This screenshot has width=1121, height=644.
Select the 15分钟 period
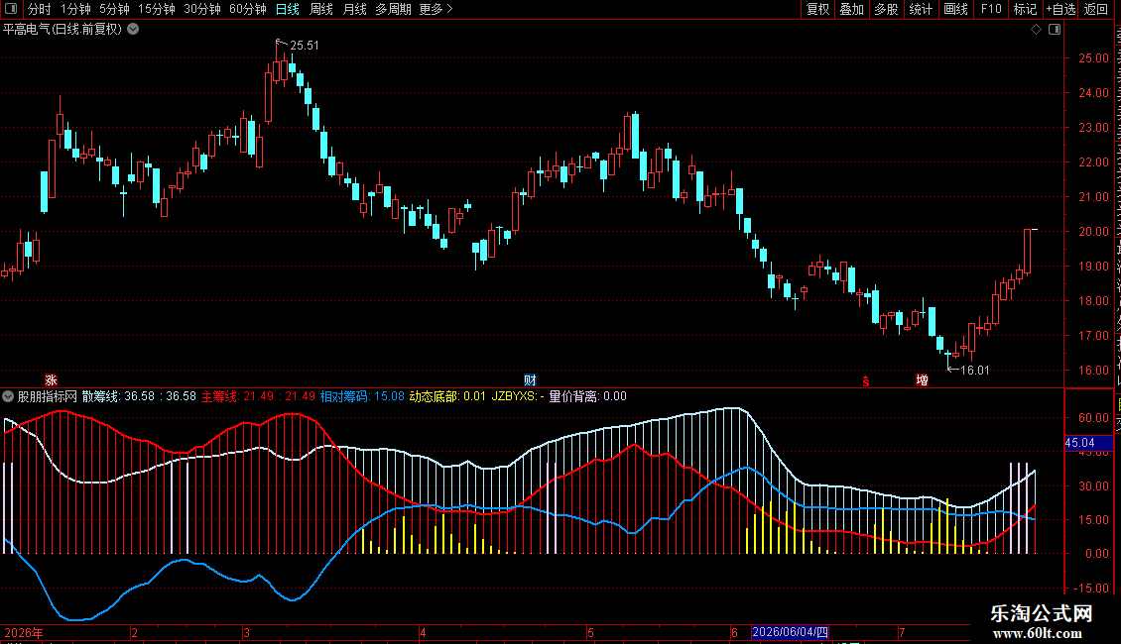click(157, 9)
